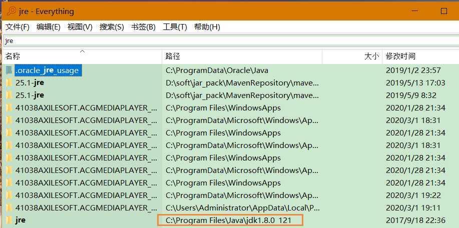Sort results by 名称 column header
The height and width of the screenshot is (228, 459).
click(x=82, y=56)
